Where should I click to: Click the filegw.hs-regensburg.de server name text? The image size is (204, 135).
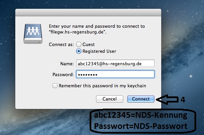point(77,32)
